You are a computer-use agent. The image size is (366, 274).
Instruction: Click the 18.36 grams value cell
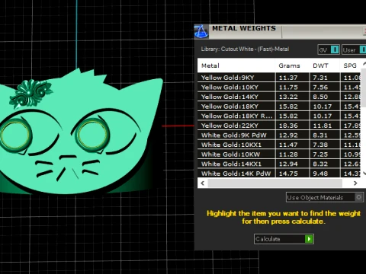(x=292, y=126)
